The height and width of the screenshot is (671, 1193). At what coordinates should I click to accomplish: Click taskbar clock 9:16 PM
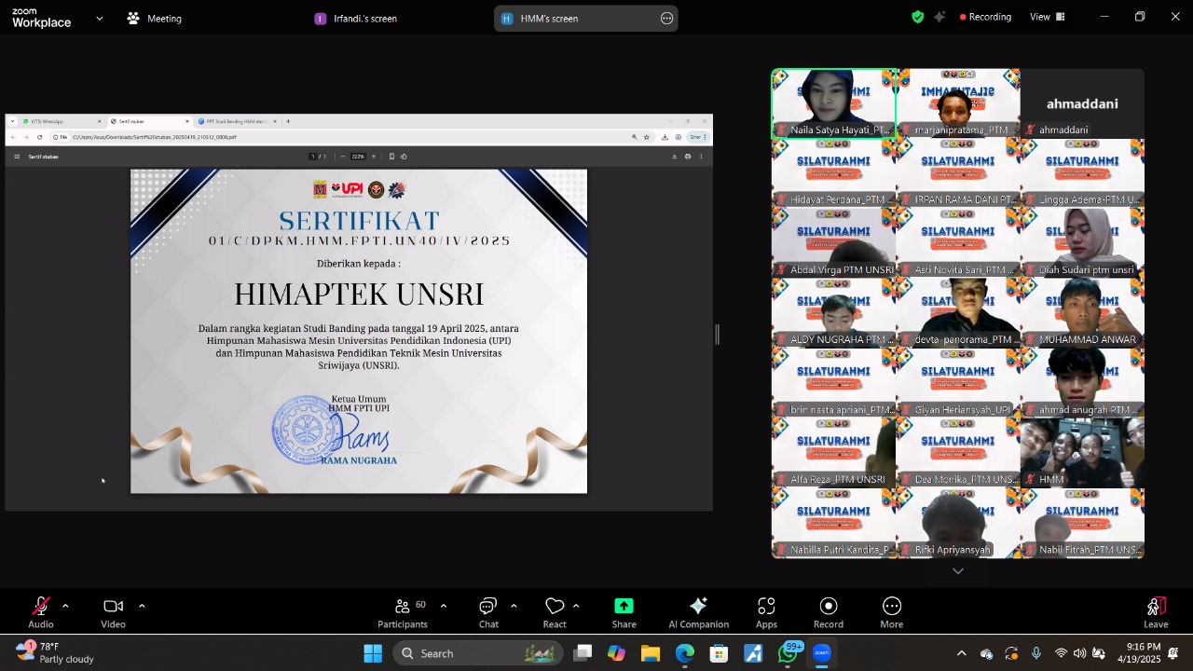1143,652
